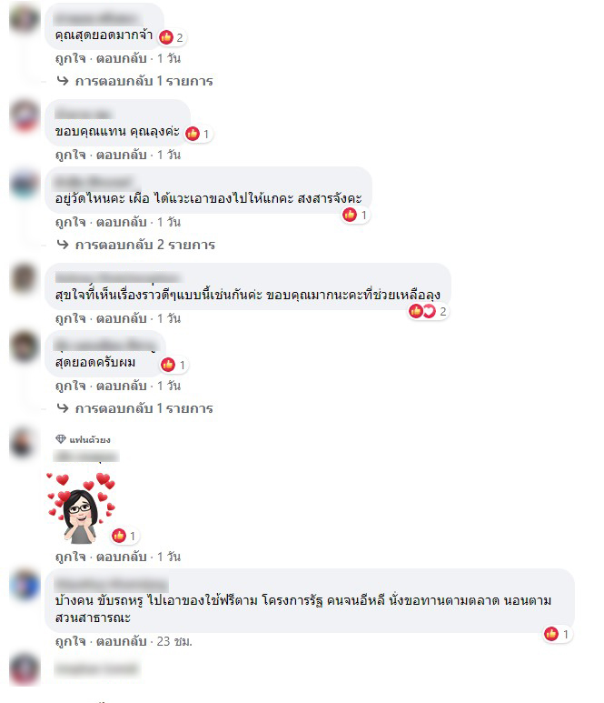
Task: Toggle ถูกใจ on "ขอบคุณแทน คุณลุงค่ะ" comment
Action: 70,155
